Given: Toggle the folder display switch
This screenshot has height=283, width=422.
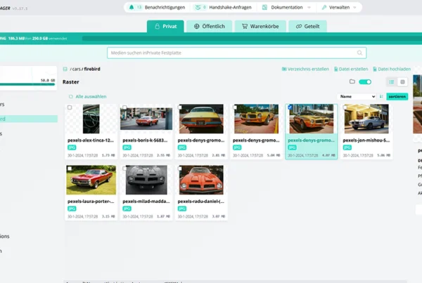Looking at the screenshot, I should [365, 81].
